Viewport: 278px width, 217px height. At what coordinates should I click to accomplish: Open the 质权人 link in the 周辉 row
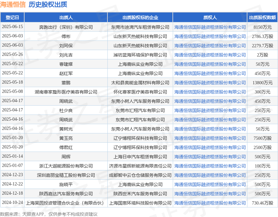point(210,157)
